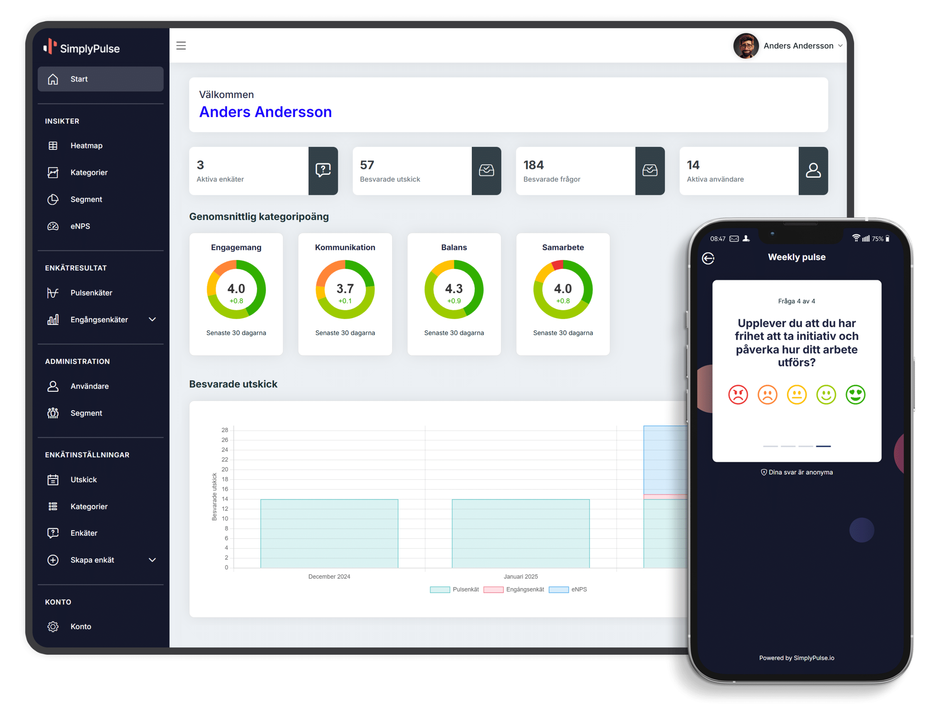Click back arrow in Weekly pulse
940x716 pixels.
pos(708,258)
